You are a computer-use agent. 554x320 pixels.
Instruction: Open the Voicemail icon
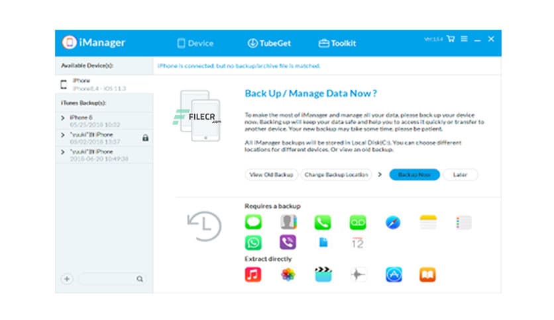tap(358, 222)
